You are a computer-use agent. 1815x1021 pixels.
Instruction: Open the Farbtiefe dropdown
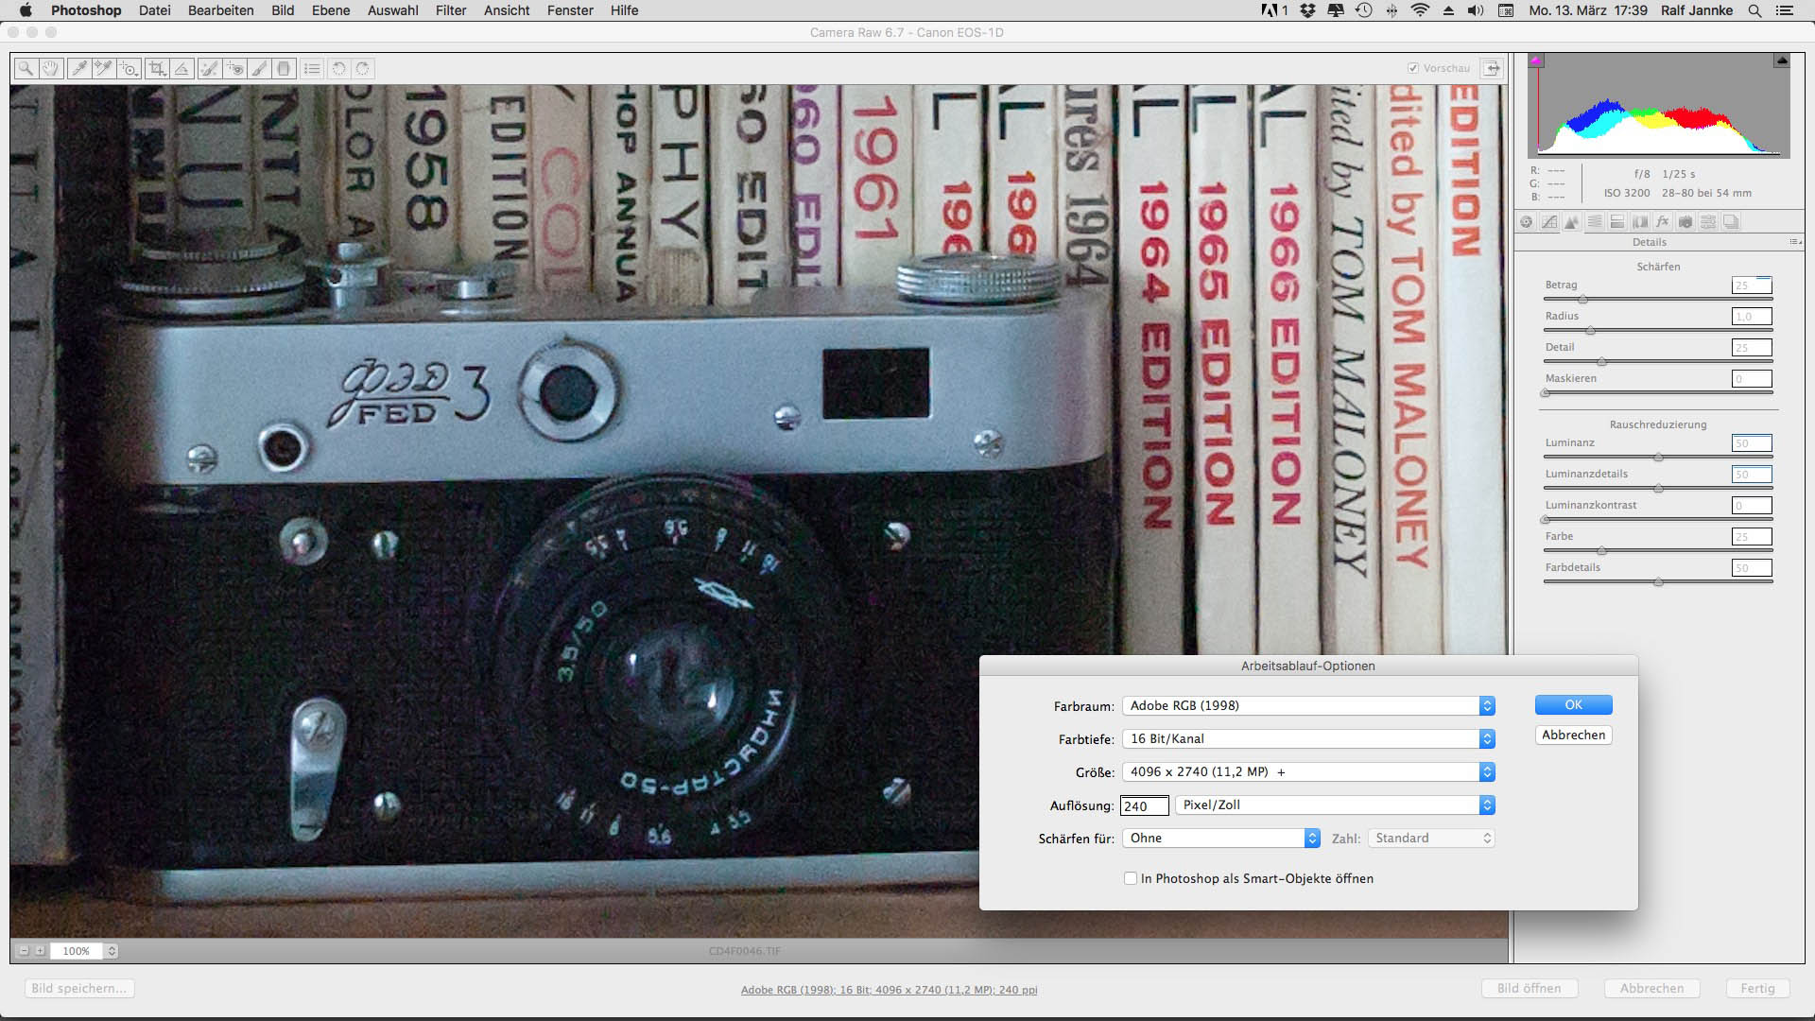[x=1308, y=739]
